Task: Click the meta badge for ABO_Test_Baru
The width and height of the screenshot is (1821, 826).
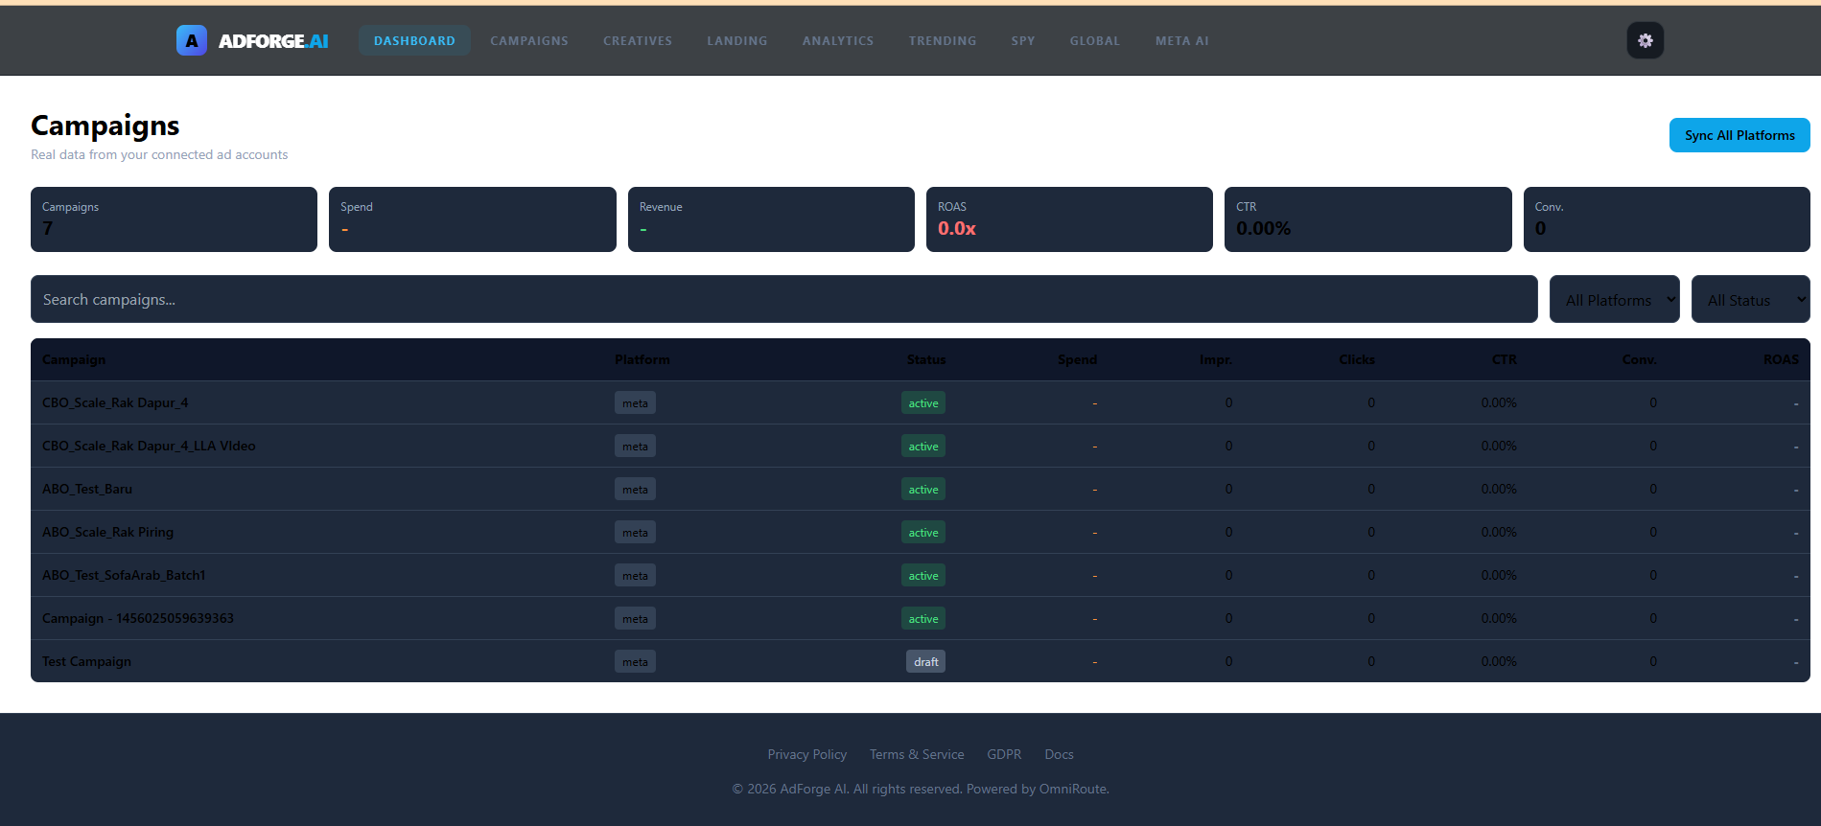Action: (635, 489)
